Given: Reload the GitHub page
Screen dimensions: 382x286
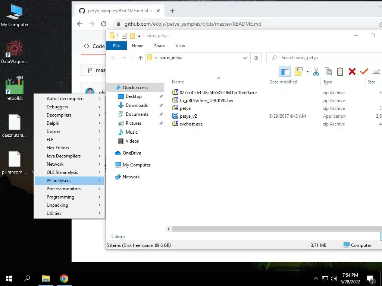Looking at the screenshot, I should [x=104, y=24].
